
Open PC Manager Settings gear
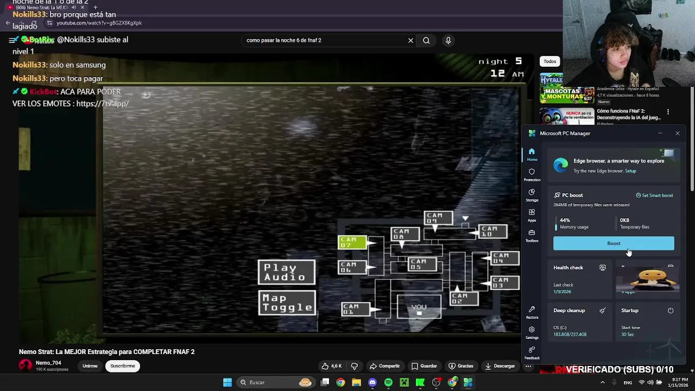pyautogui.click(x=532, y=332)
